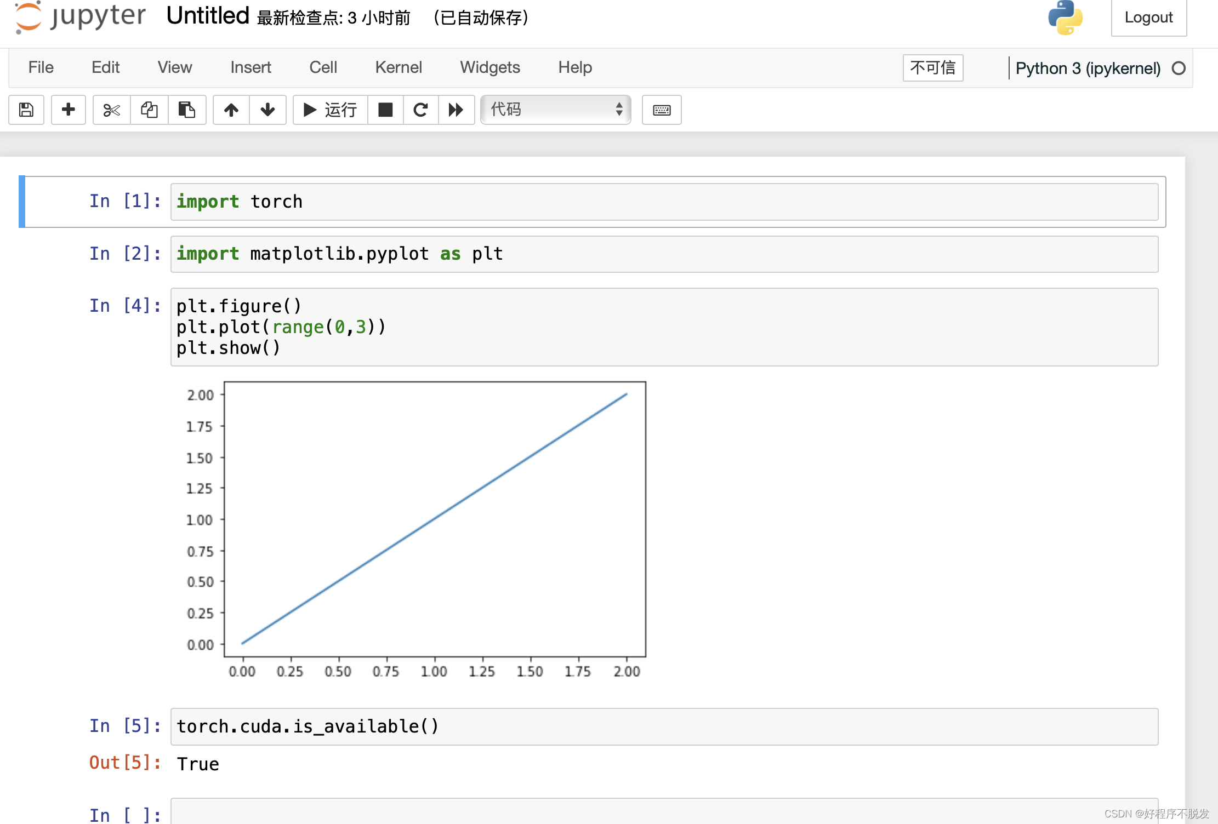Interrupt the kernel stop icon

point(386,110)
